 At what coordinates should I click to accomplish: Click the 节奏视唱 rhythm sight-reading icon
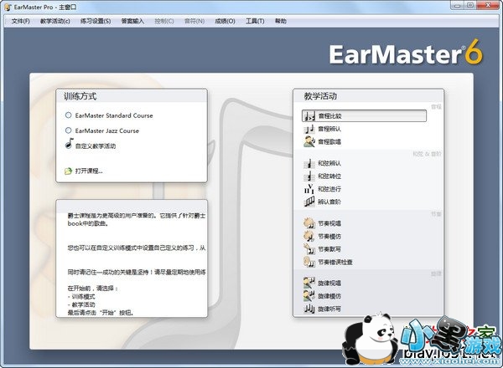pos(309,224)
